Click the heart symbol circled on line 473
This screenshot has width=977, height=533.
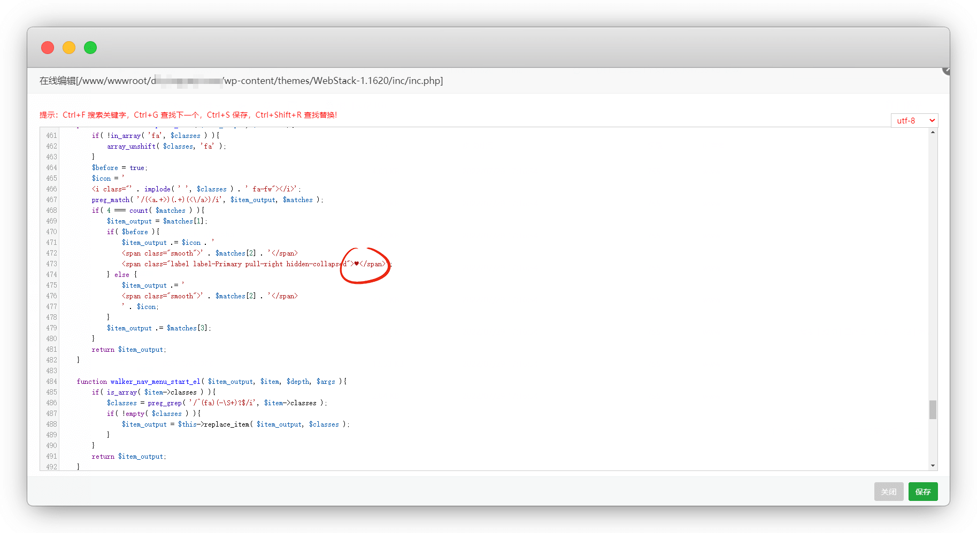coord(357,264)
